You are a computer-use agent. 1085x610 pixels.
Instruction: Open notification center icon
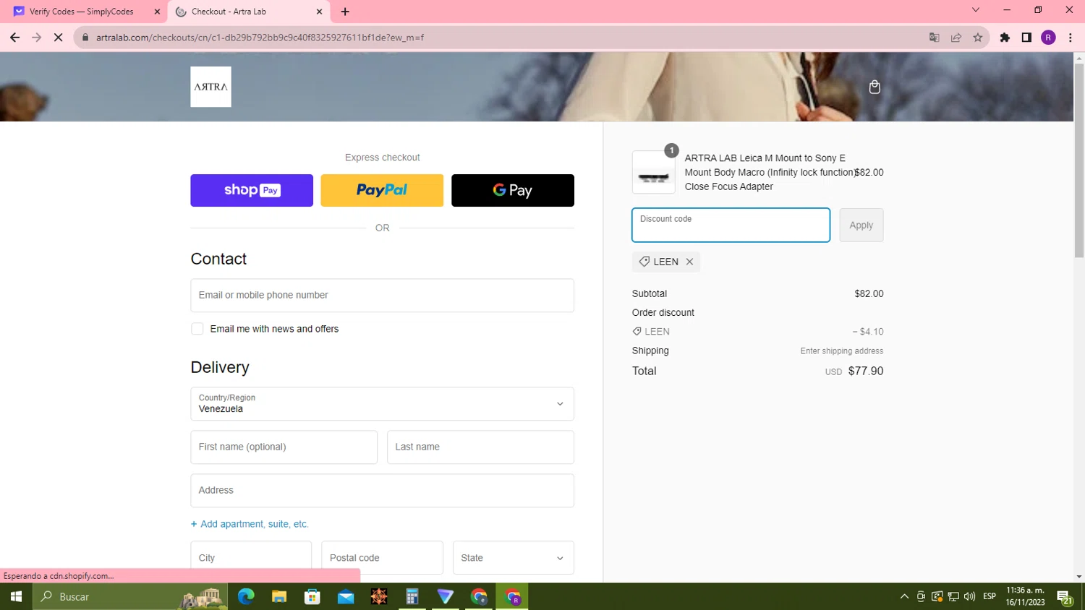(x=1065, y=597)
